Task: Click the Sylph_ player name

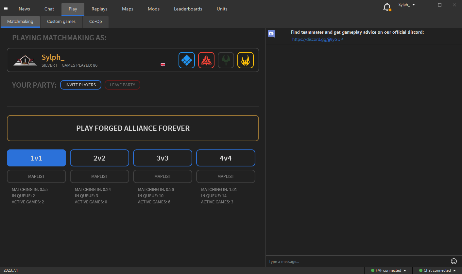Action: [x=53, y=58]
